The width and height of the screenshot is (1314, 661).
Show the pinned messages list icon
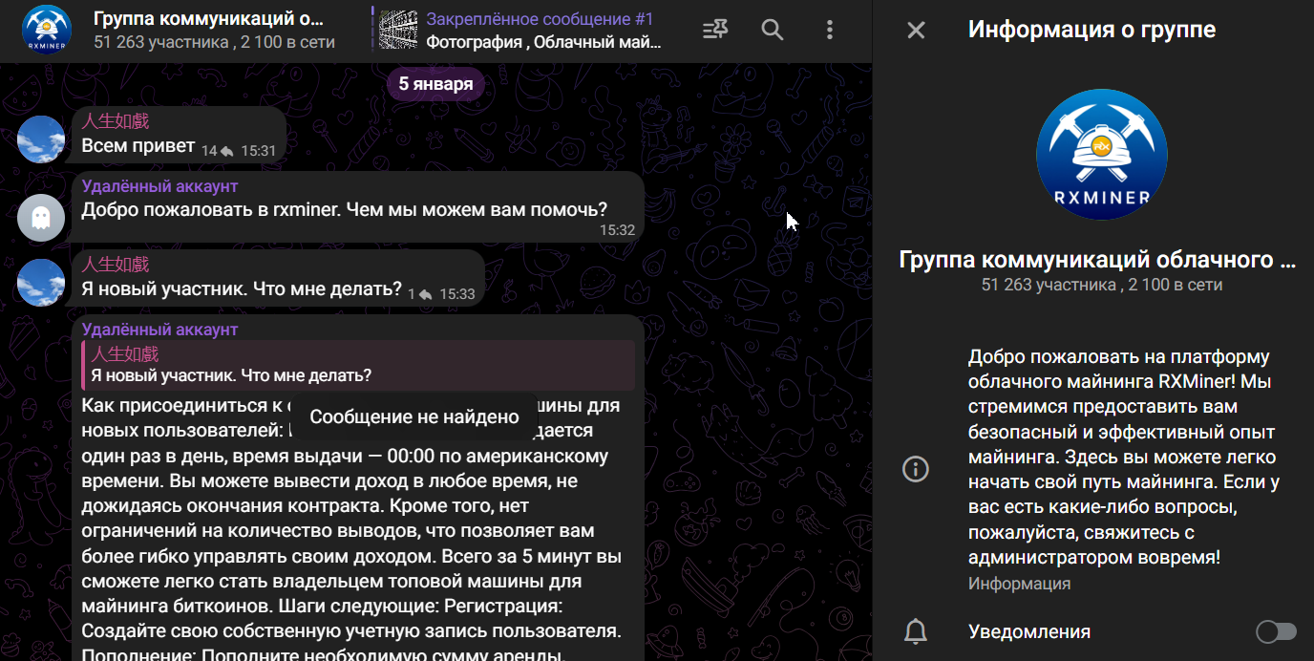tap(714, 30)
